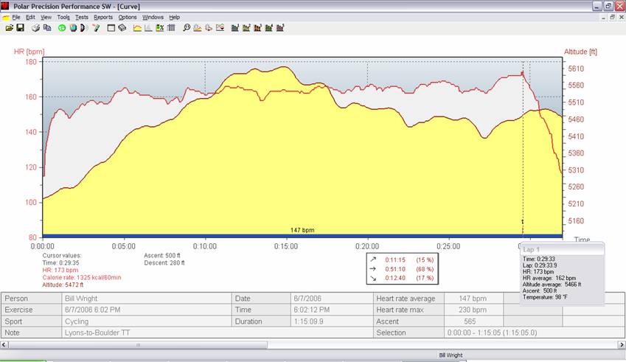626x362 pixels.
Task: Open the Help menu
Action: pyautogui.click(x=174, y=18)
